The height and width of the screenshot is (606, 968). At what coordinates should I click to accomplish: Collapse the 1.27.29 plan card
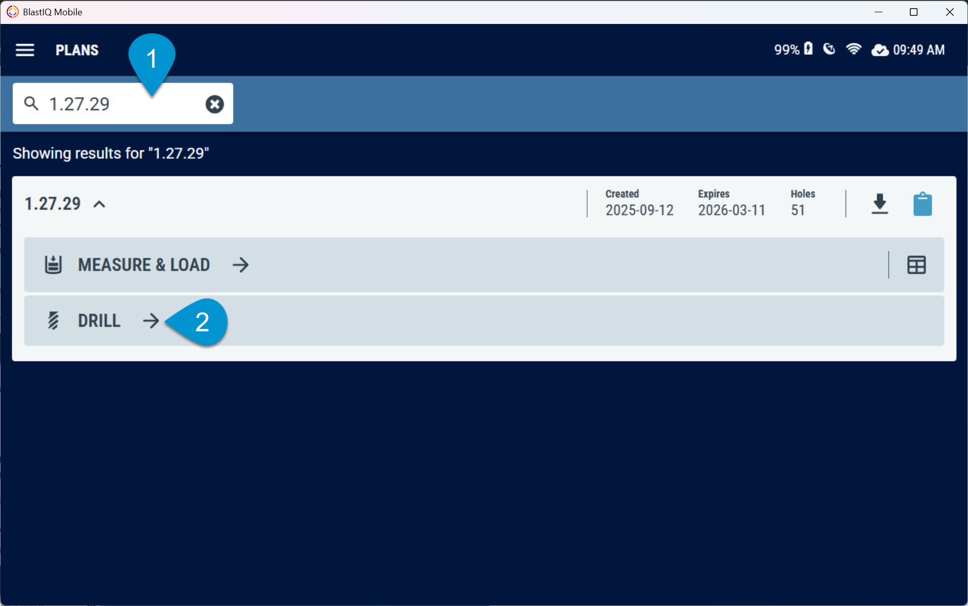tap(99, 204)
